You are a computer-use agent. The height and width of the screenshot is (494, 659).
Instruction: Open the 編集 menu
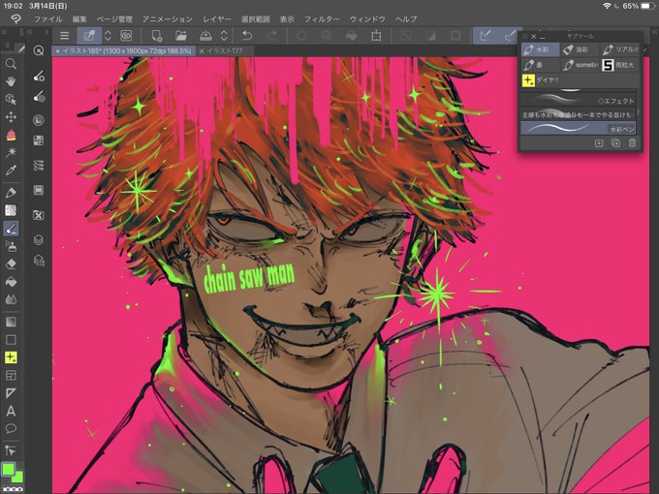[x=79, y=19]
